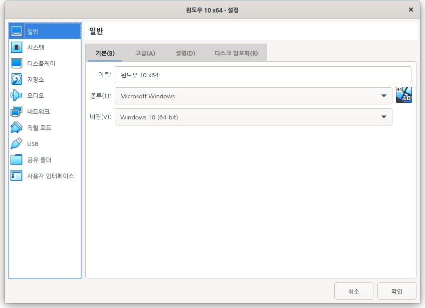Image resolution: width=425 pixels, height=308 pixels.
Task: Select the 오디오 label in the sidebar
Action: click(36, 95)
